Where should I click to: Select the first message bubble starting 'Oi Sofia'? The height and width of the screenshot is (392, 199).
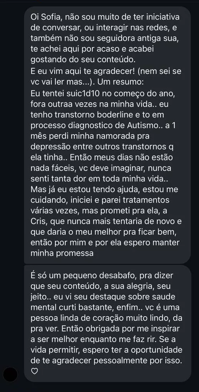107,135
